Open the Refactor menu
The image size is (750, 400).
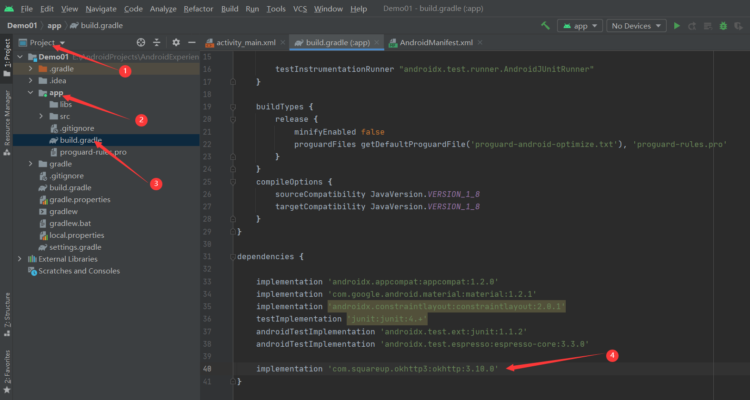pyautogui.click(x=198, y=9)
